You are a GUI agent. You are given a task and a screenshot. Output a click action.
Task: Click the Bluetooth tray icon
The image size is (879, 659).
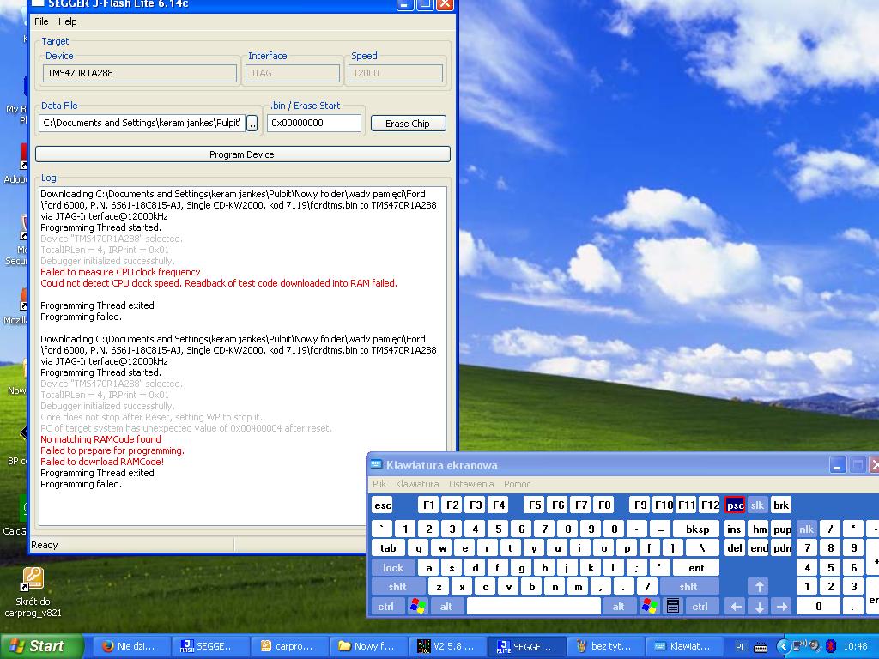tap(831, 646)
